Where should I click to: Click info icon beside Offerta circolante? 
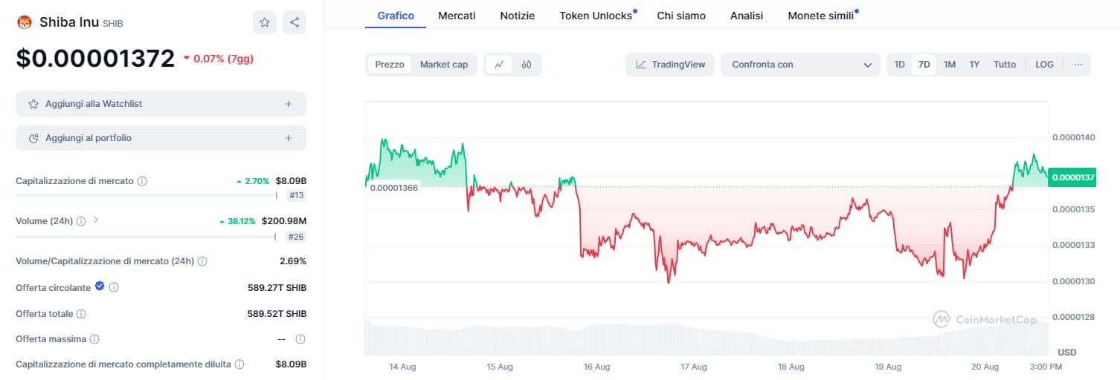(x=114, y=287)
